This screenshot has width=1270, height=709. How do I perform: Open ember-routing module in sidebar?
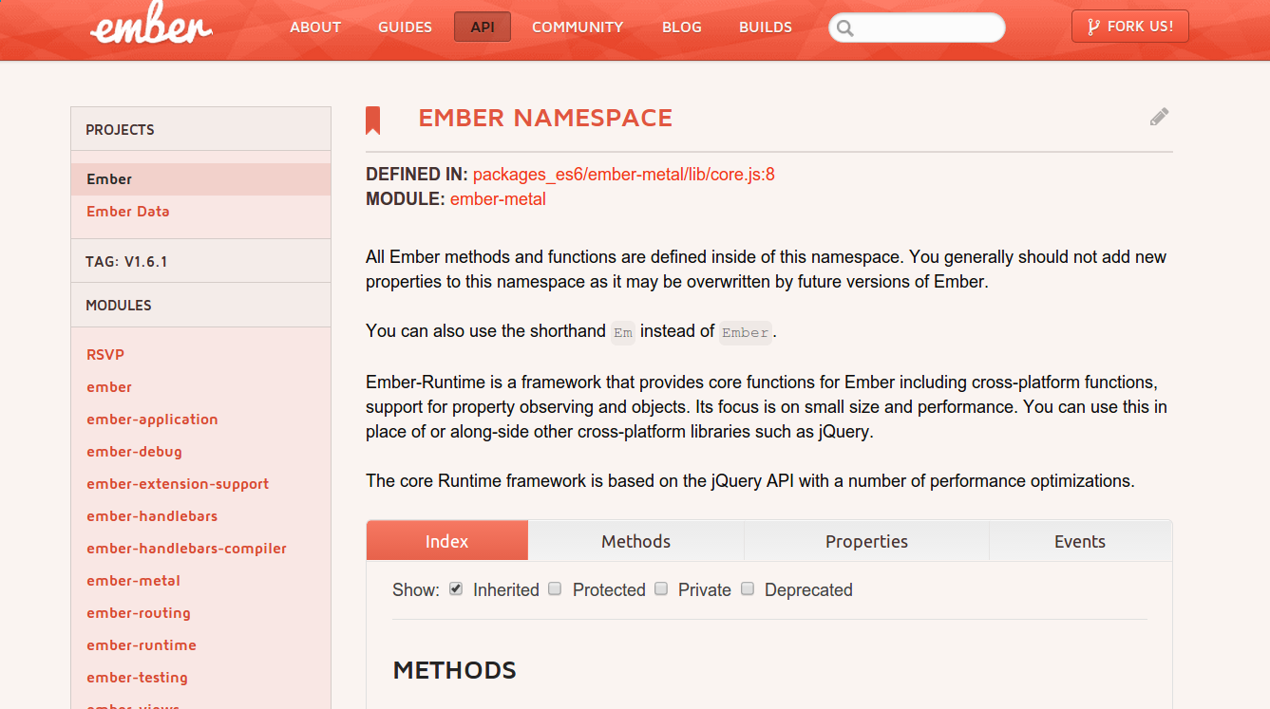point(139,613)
